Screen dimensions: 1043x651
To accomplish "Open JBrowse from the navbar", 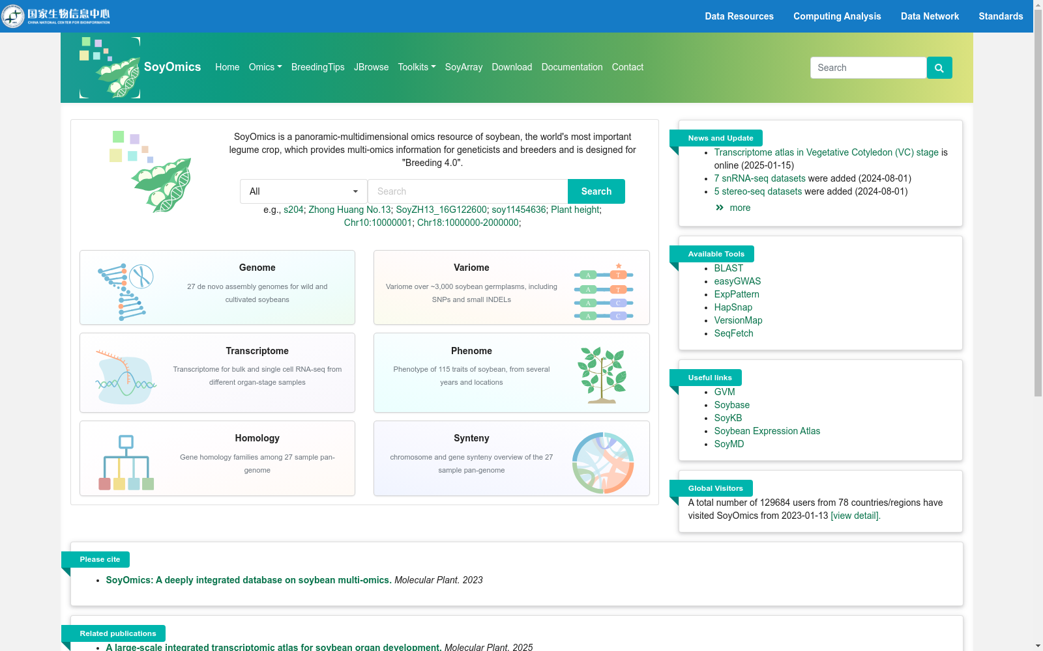I will (372, 67).
